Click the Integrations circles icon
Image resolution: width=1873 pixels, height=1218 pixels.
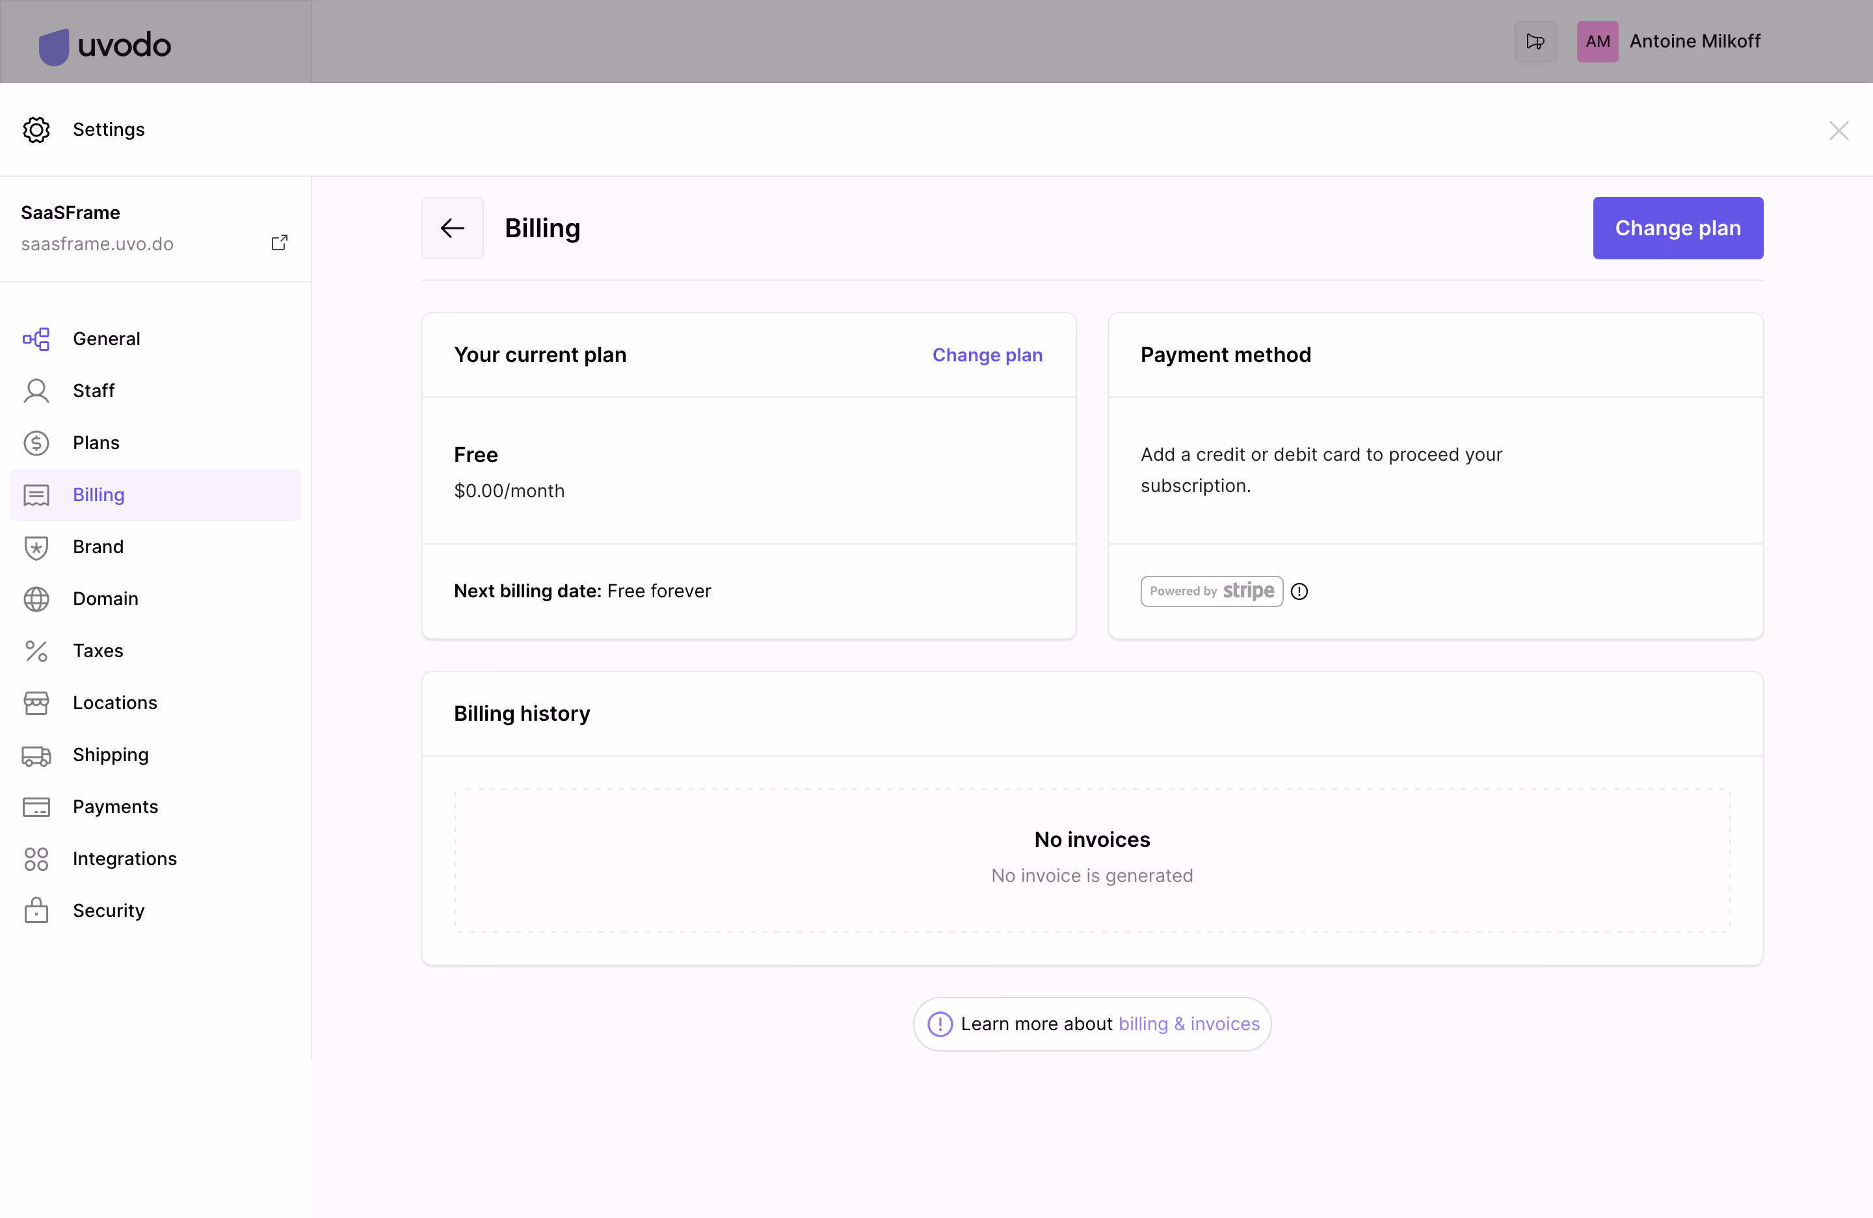(x=36, y=859)
